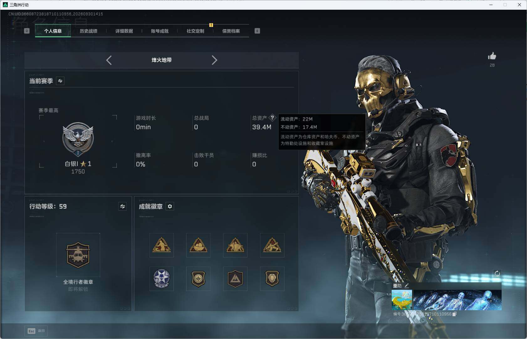Give a thumbs-up like to the profile
This screenshot has width=527, height=339.
pyautogui.click(x=492, y=56)
